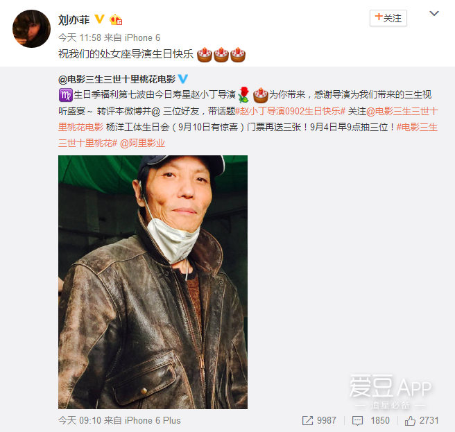Screen dimensions: 455x432
Task: Click the 刘亦菲 username link
Action: (x=74, y=19)
